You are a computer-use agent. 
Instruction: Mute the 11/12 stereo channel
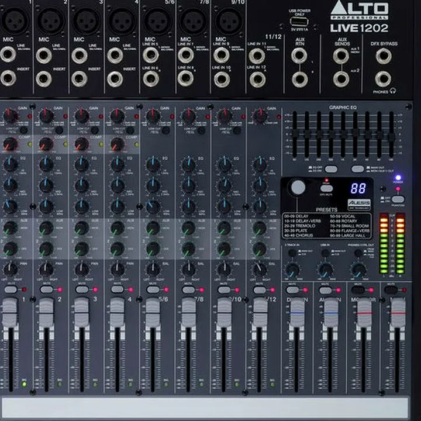(260, 289)
